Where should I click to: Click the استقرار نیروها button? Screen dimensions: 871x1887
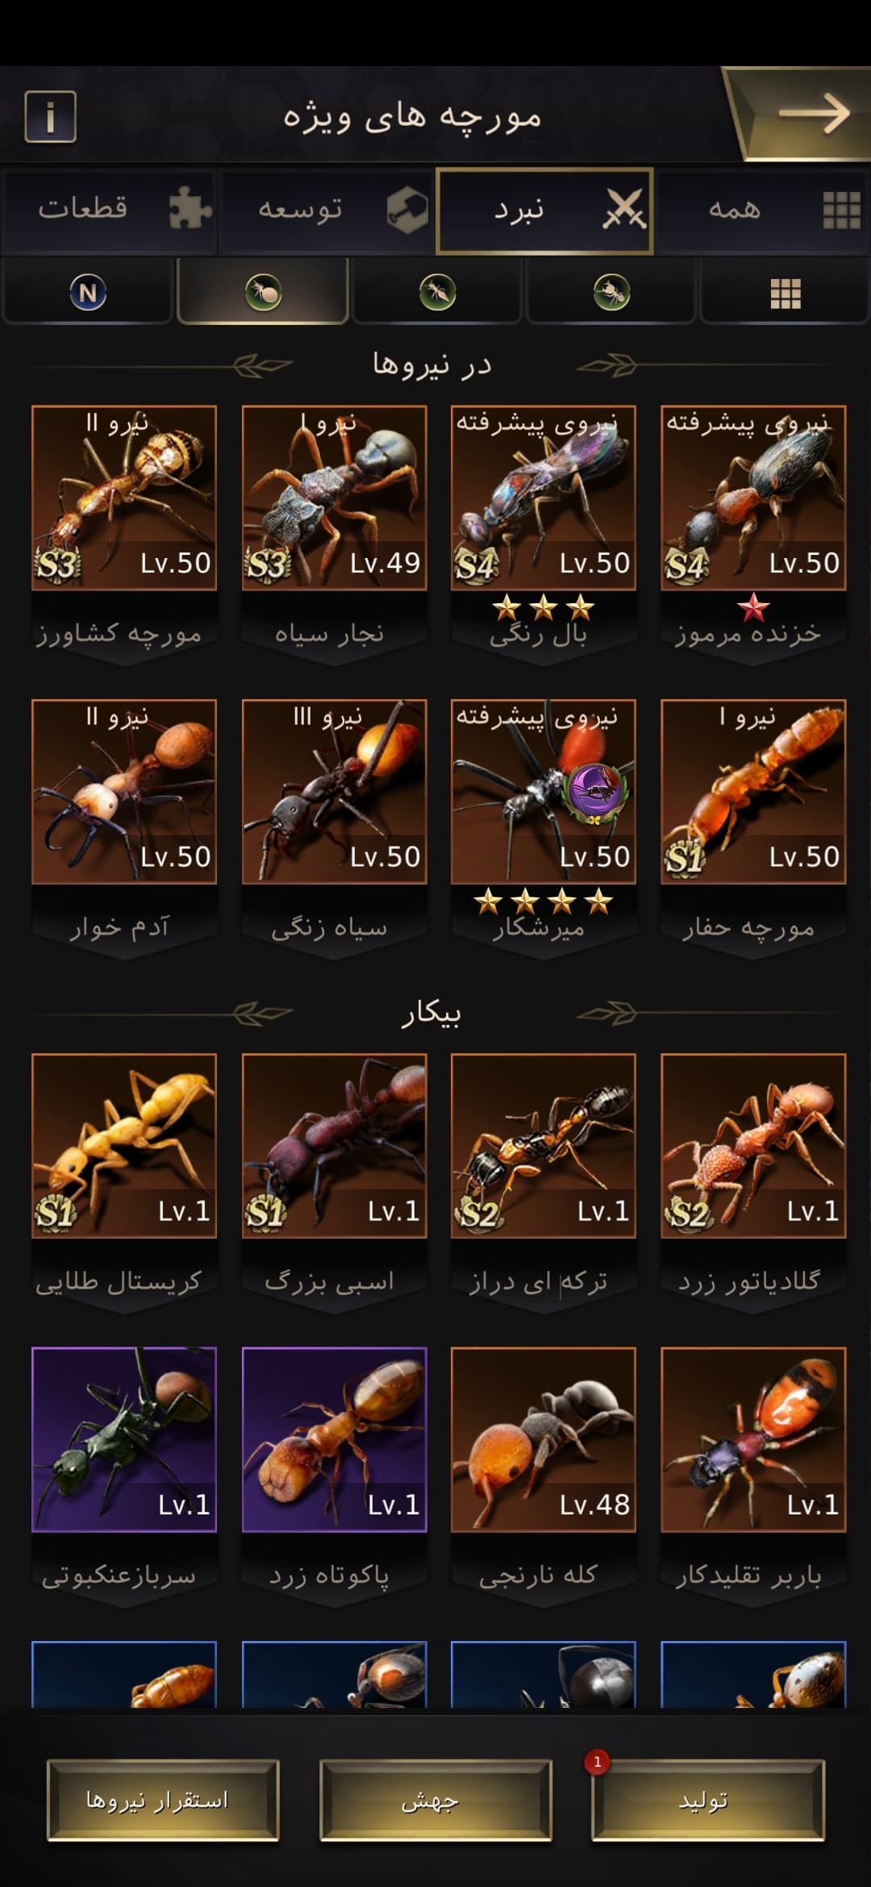163,1800
